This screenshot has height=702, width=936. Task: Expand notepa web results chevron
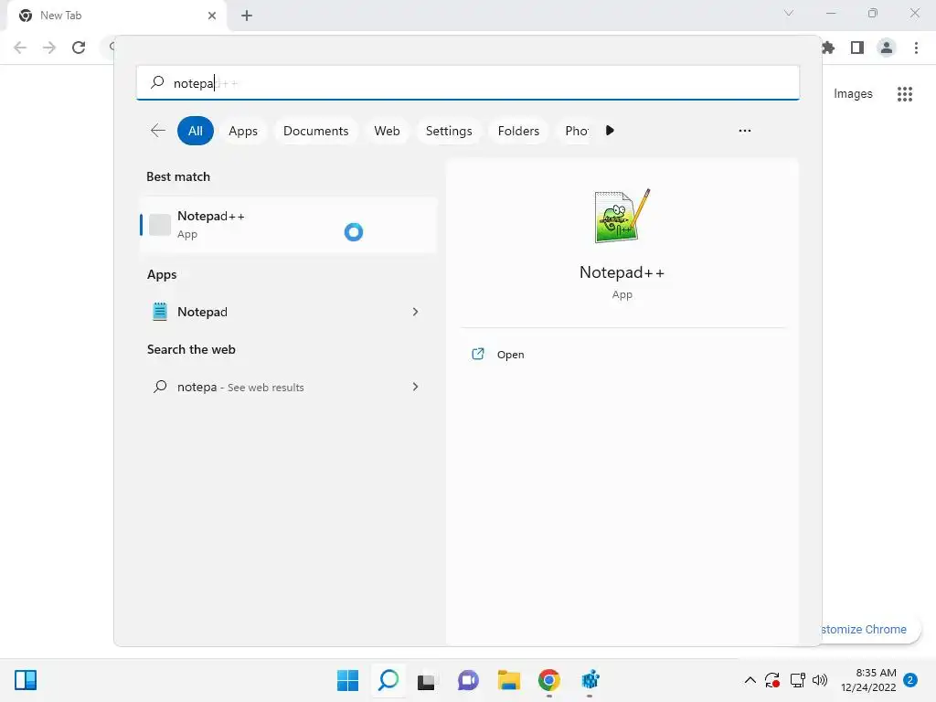(x=416, y=387)
